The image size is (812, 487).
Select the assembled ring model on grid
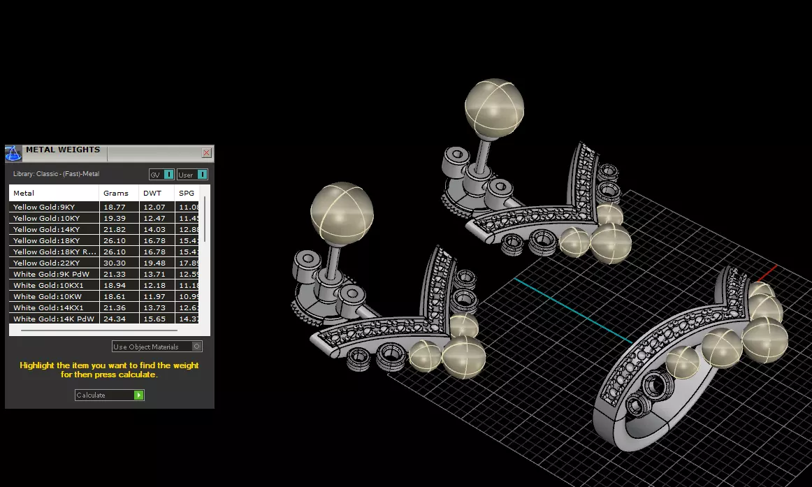pyautogui.click(x=690, y=357)
